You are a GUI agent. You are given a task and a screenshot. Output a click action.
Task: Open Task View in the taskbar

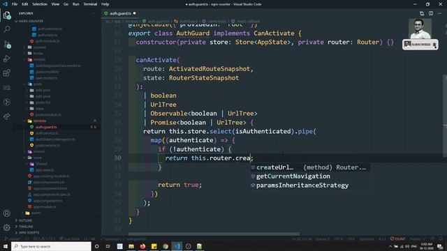[108, 246]
